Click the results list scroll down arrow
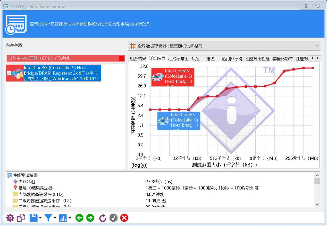 317,204
